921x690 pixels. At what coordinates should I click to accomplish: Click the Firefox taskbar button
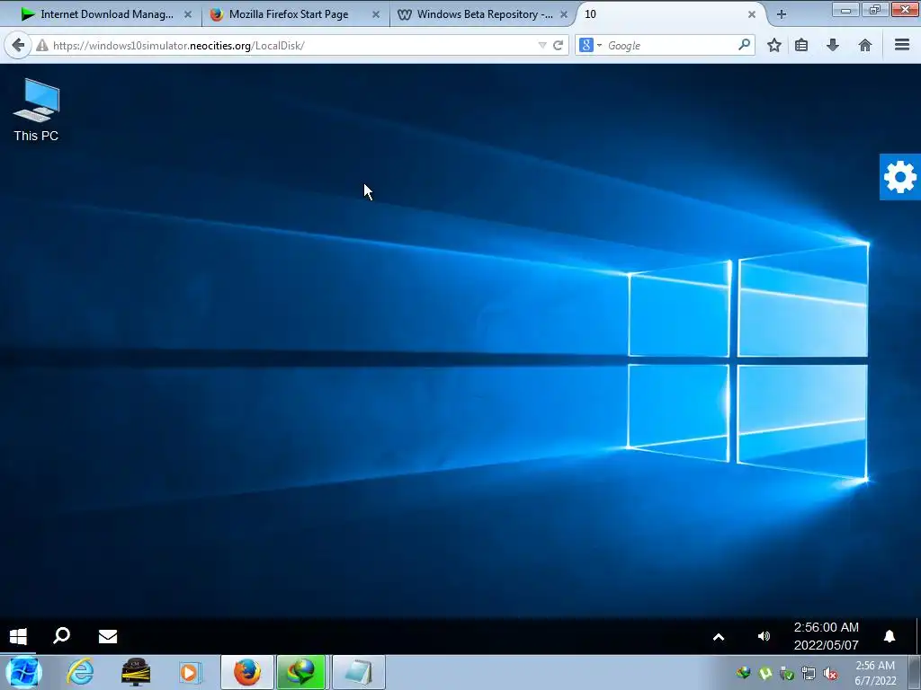tap(247, 672)
